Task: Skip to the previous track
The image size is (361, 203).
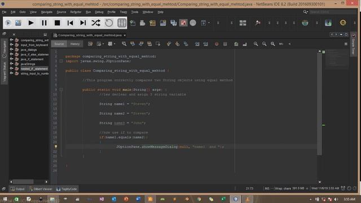Action: 70,23
